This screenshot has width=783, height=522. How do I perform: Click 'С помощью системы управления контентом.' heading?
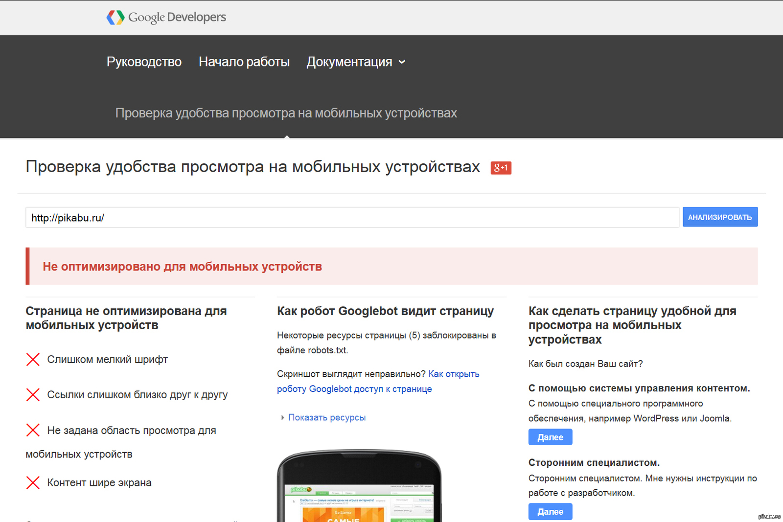pyautogui.click(x=639, y=388)
